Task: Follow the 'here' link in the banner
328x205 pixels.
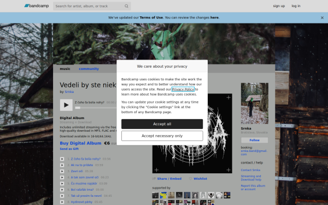Action: click(x=214, y=17)
